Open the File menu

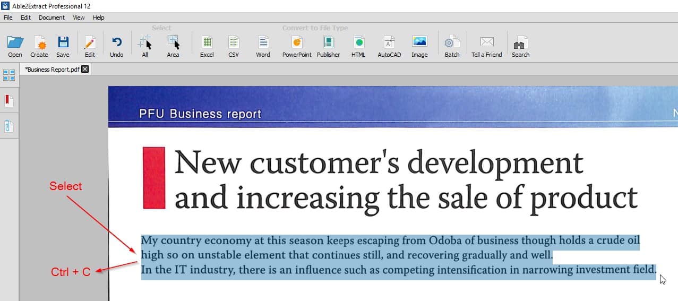point(8,18)
